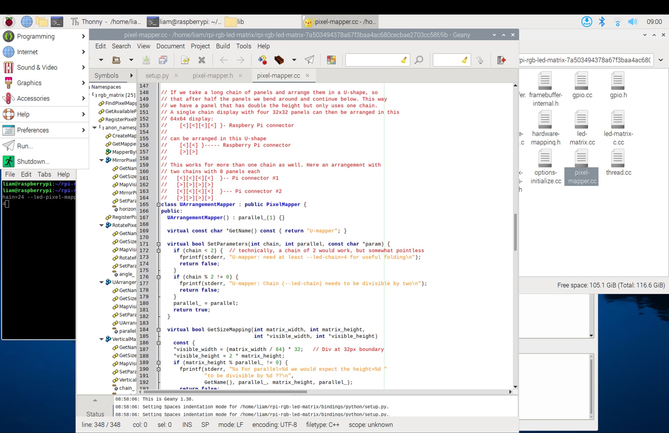Click the Build brick icon

tap(279, 60)
